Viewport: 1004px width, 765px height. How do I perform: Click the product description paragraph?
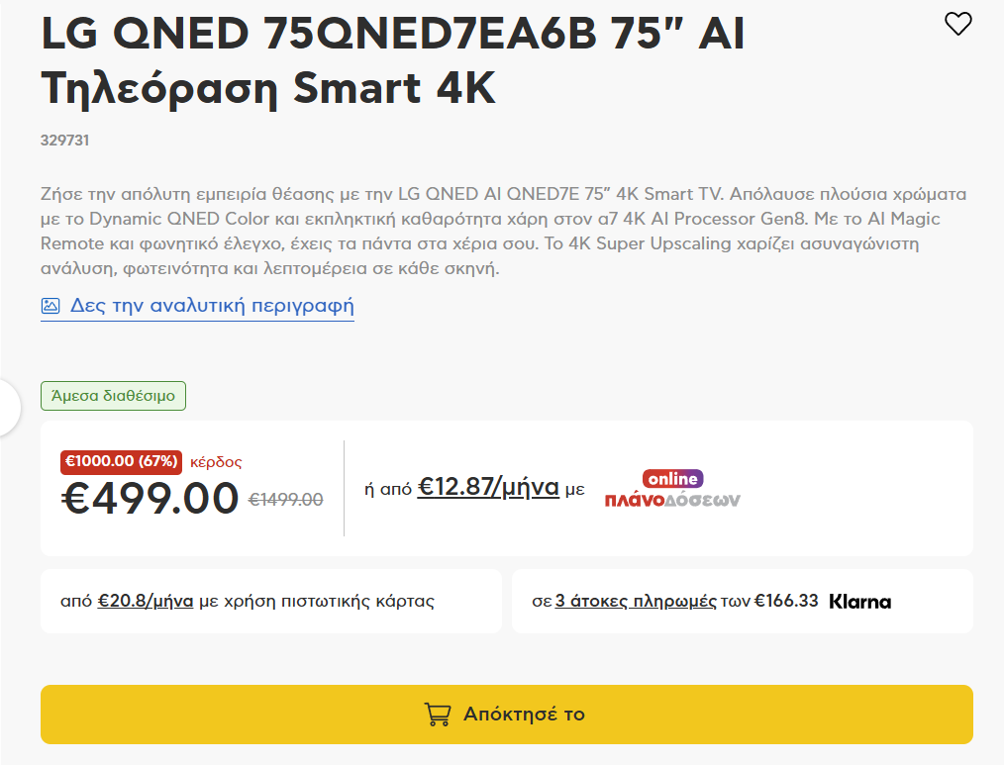502,231
